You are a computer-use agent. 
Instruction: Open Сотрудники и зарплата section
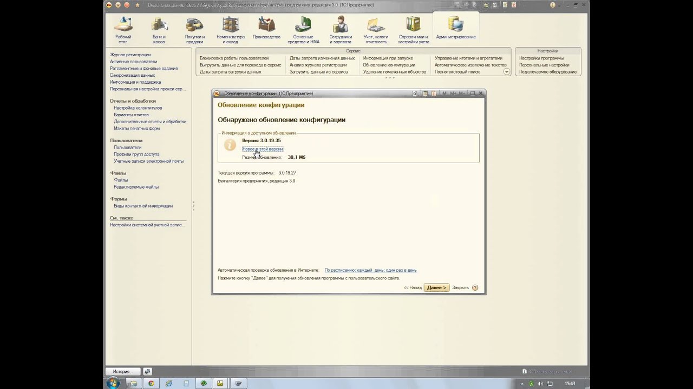coord(341,30)
